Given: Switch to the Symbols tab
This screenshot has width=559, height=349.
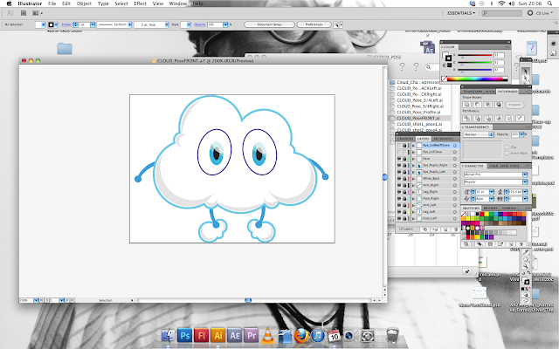Looking at the screenshot, I should coord(509,208).
